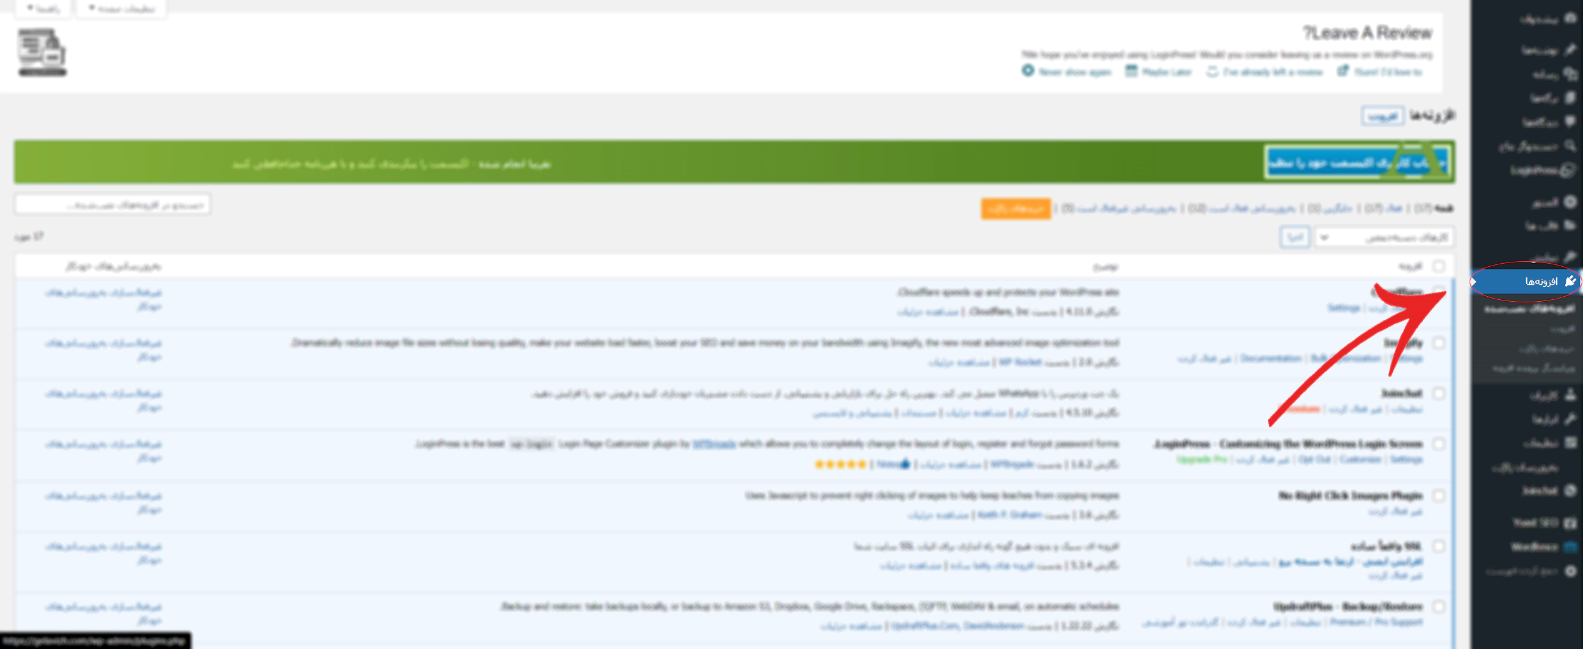The width and height of the screenshot is (1583, 649).
Task: Open the Appearance paintbrush sidebar icon
Action: point(1570,256)
